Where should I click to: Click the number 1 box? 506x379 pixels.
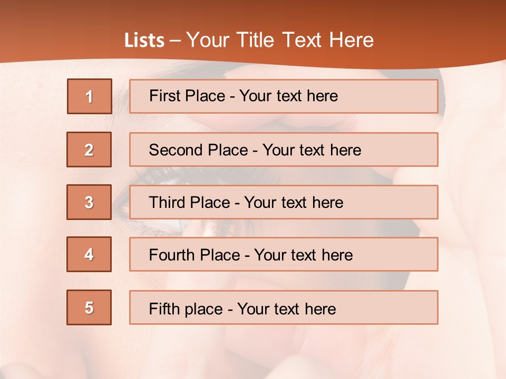coord(90,96)
